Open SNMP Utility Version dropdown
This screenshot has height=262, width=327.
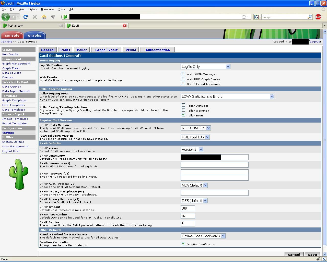[195, 128]
